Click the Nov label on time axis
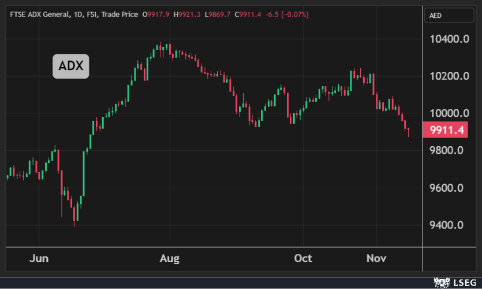 pyautogui.click(x=376, y=258)
